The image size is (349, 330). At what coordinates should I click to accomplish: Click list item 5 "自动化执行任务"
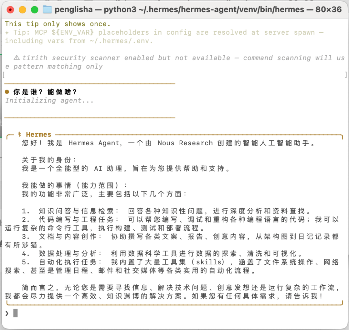(180, 262)
